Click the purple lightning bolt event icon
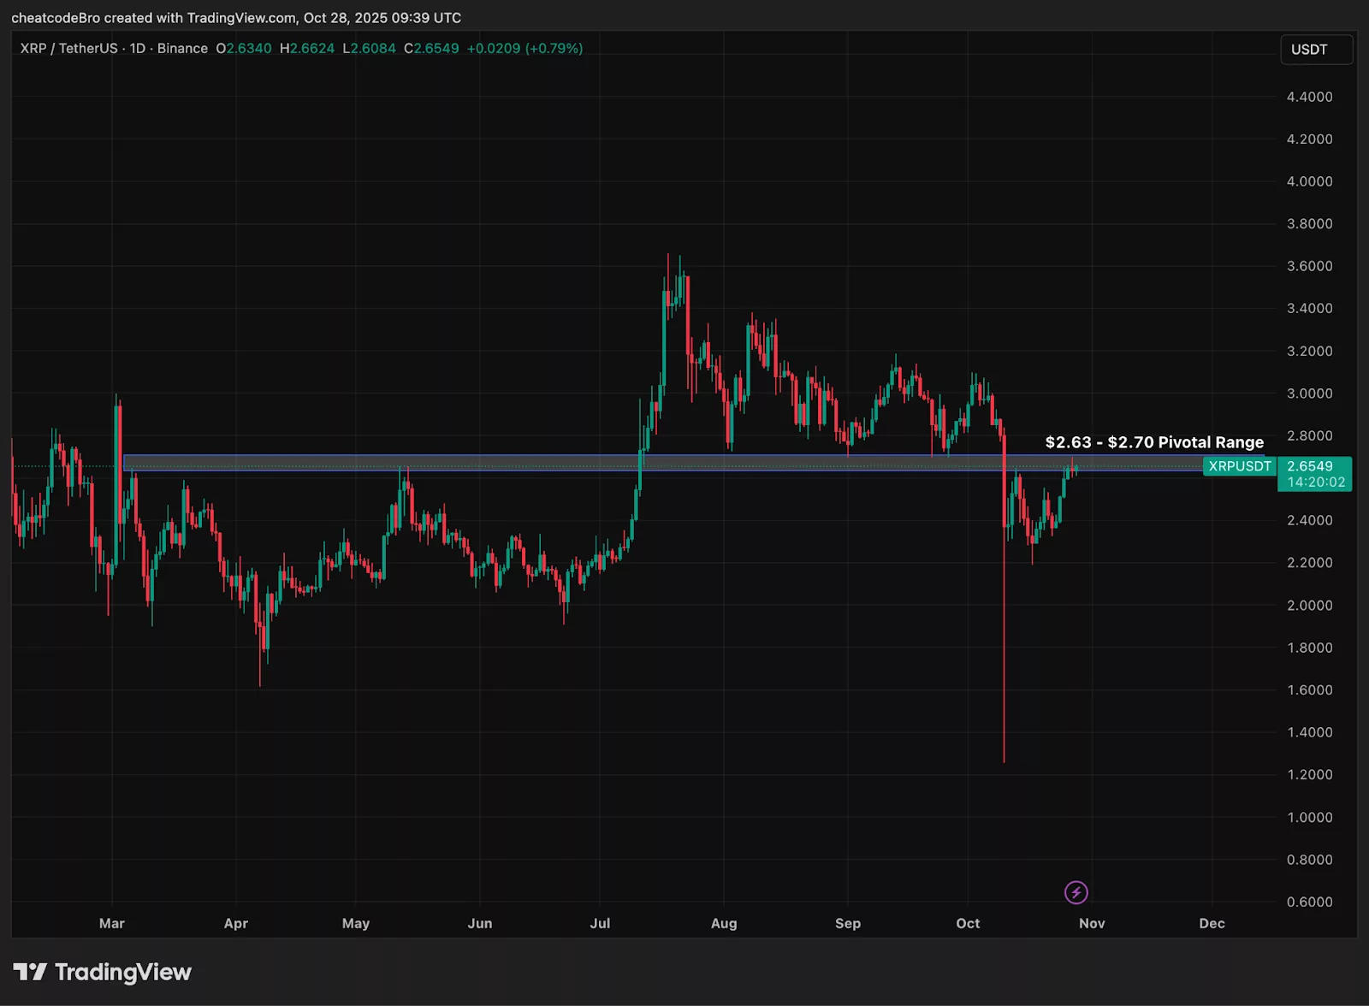This screenshot has height=1006, width=1369. (x=1076, y=892)
